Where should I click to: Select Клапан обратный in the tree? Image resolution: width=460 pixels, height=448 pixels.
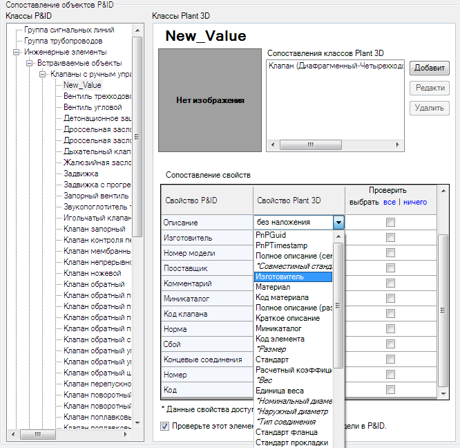(x=94, y=284)
